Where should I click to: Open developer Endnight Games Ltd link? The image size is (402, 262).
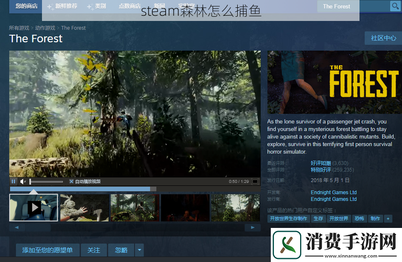pyautogui.click(x=334, y=192)
